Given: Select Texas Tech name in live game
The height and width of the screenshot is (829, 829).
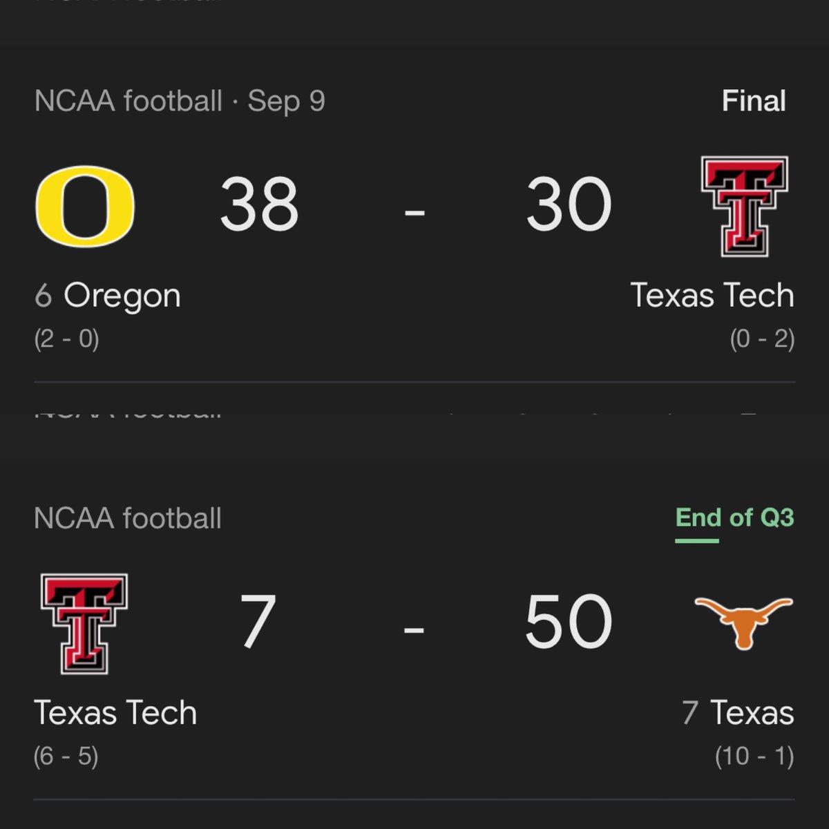Looking at the screenshot, I should click(115, 713).
